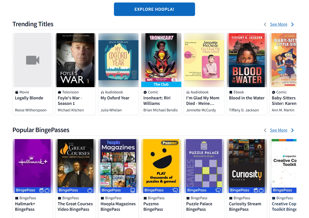Viewport: 309px width, 218px height.
Task: Click the Movie icon under Legally Blonde
Action: pyautogui.click(x=17, y=92)
